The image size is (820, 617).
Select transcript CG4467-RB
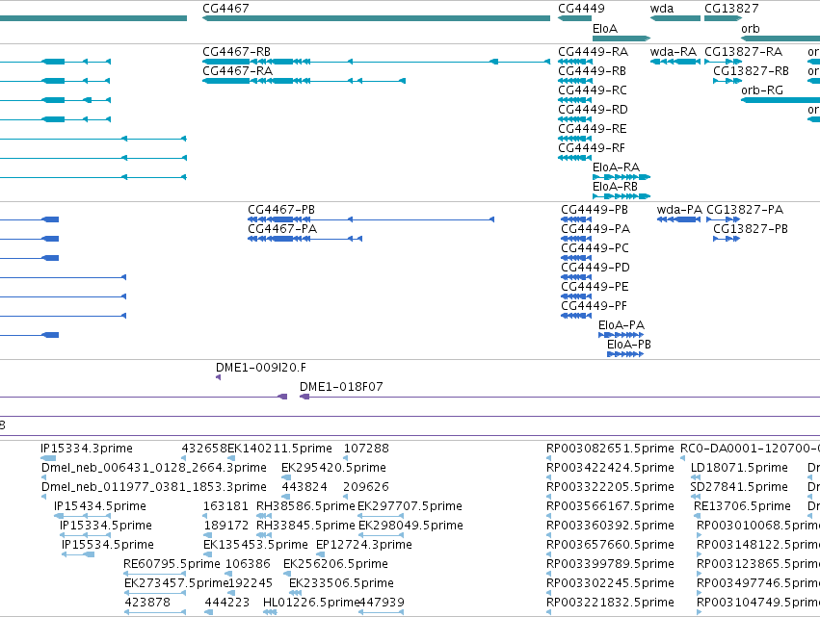pos(376,62)
